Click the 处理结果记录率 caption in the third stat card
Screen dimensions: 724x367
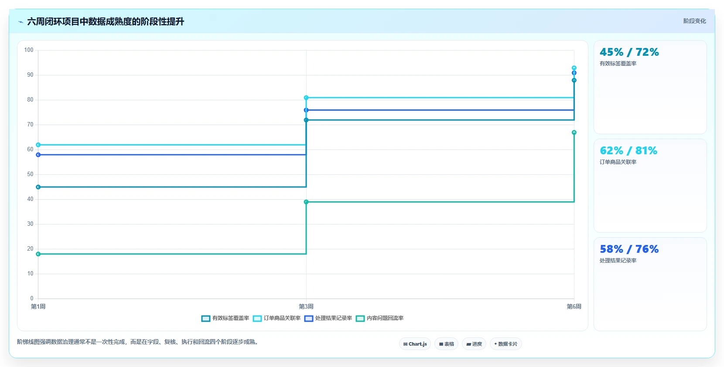[x=618, y=261]
